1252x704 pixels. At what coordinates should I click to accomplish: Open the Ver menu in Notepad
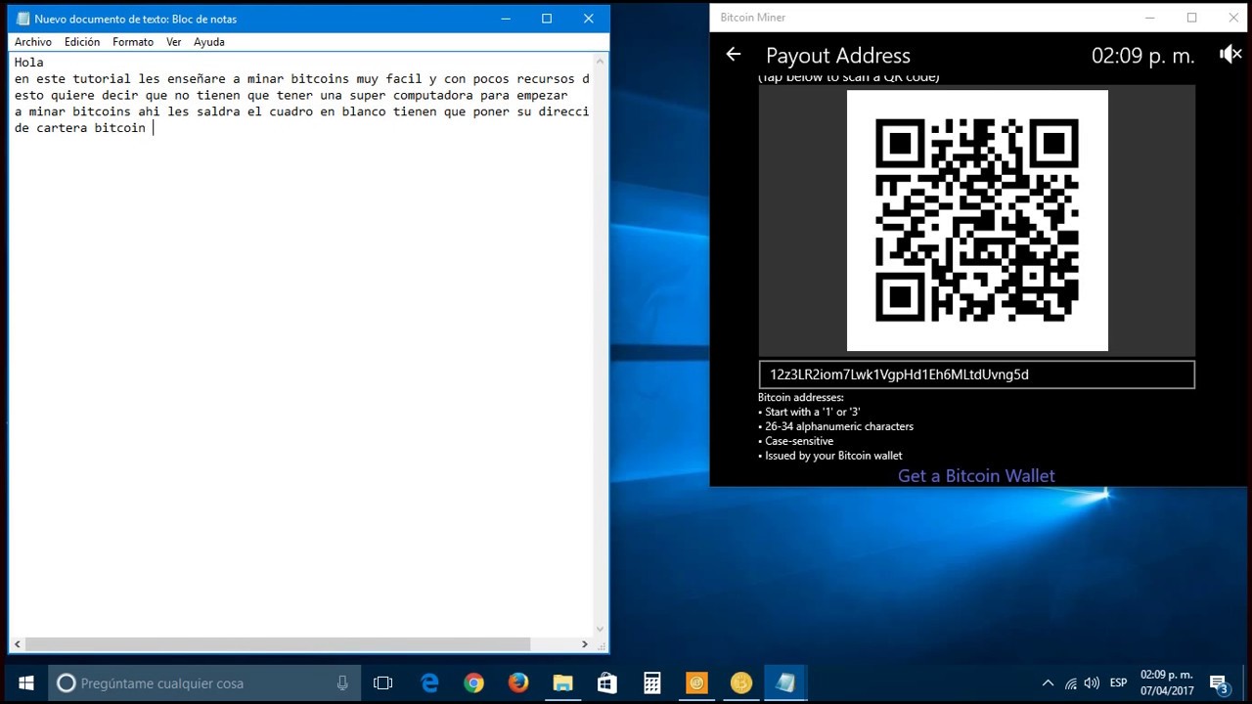point(174,42)
